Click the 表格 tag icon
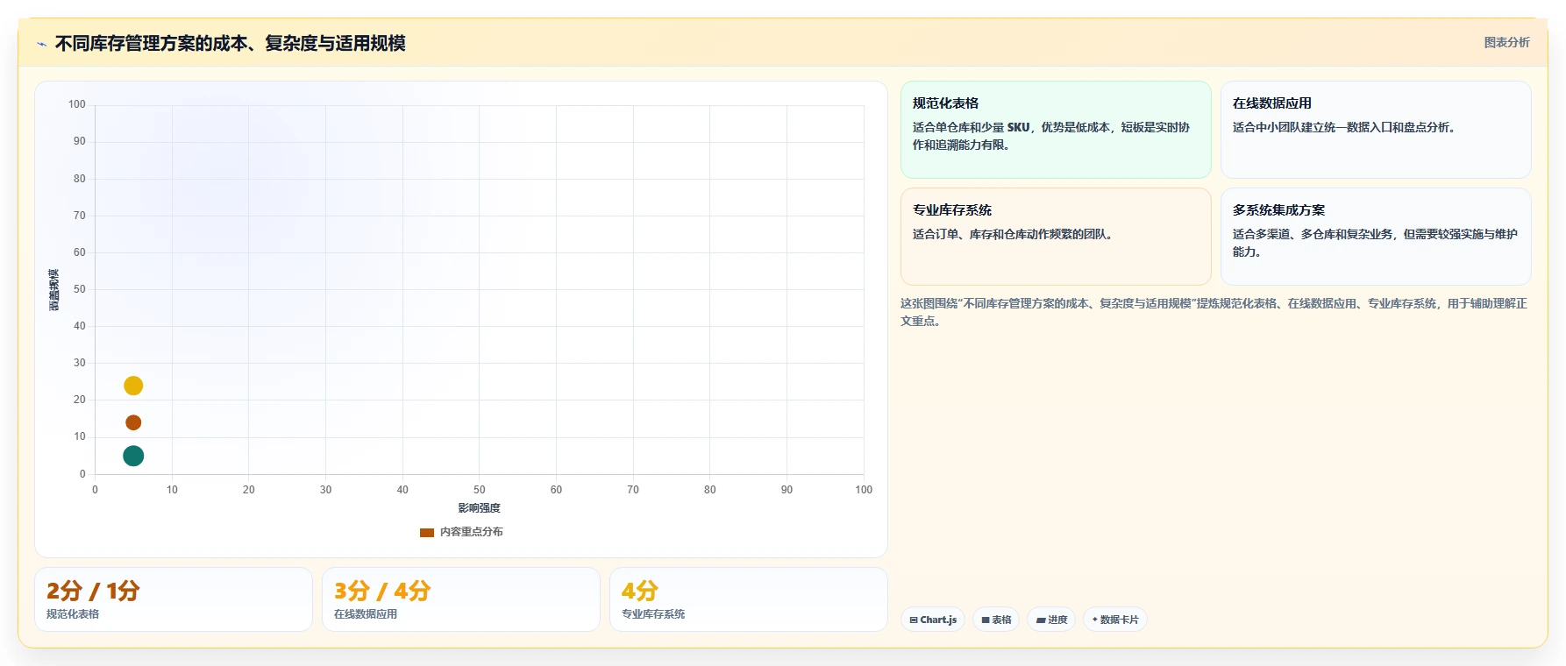This screenshot has width=1566, height=666. 986,620
